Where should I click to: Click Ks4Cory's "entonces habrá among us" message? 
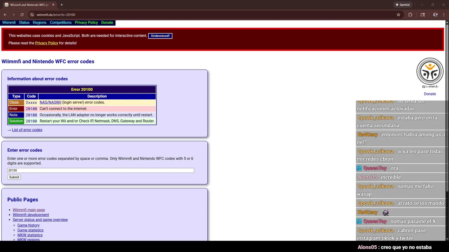coord(401,138)
